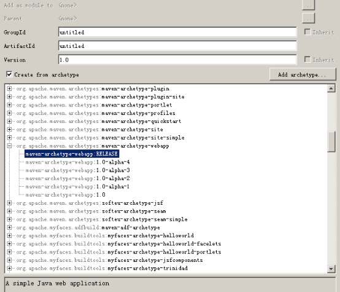
Task: Expand softeu-archetype-seam-simple node
Action: tap(9, 219)
